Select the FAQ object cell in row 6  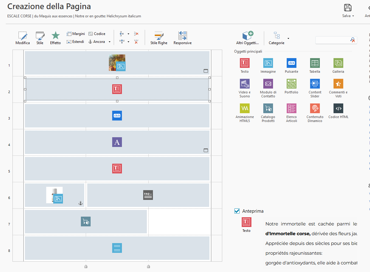(148, 195)
